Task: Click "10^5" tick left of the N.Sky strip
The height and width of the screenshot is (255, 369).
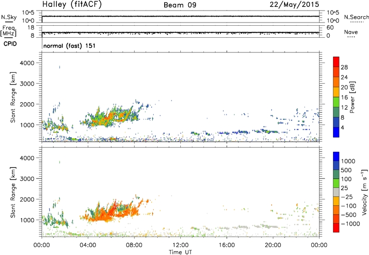Action: click(28, 13)
